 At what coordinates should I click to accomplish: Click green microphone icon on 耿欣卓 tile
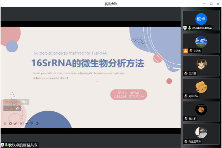[190, 28]
